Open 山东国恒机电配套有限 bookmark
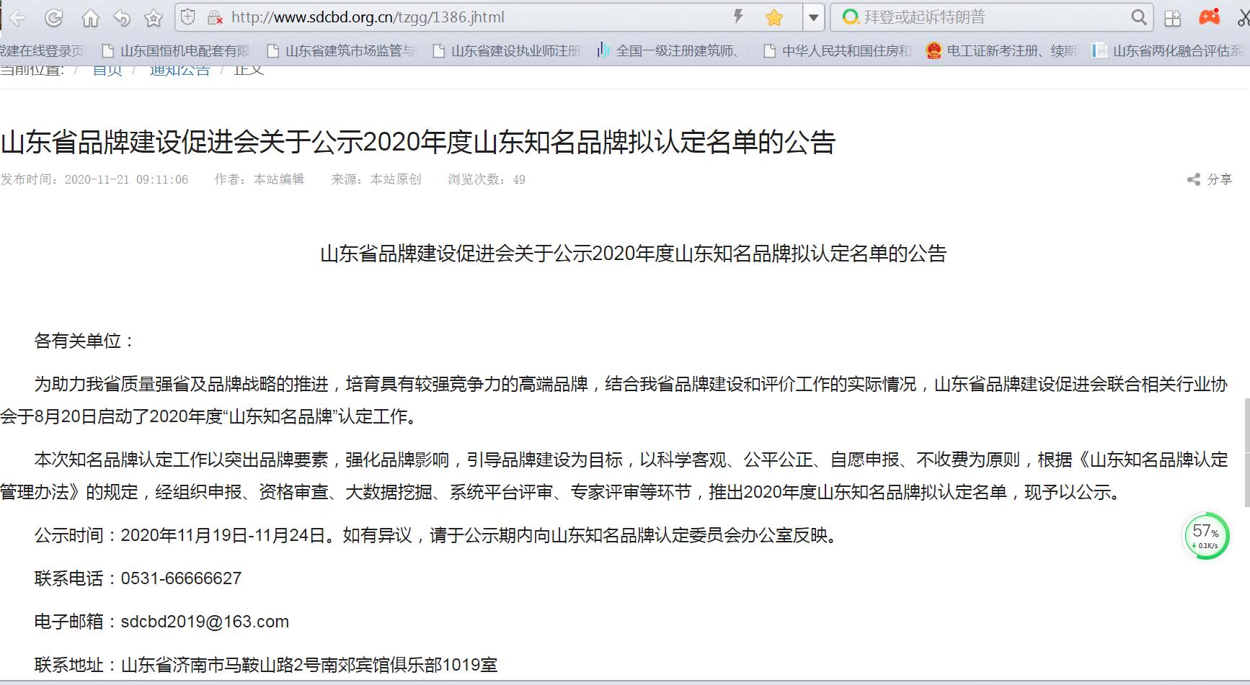Image resolution: width=1250 pixels, height=685 pixels. click(177, 50)
